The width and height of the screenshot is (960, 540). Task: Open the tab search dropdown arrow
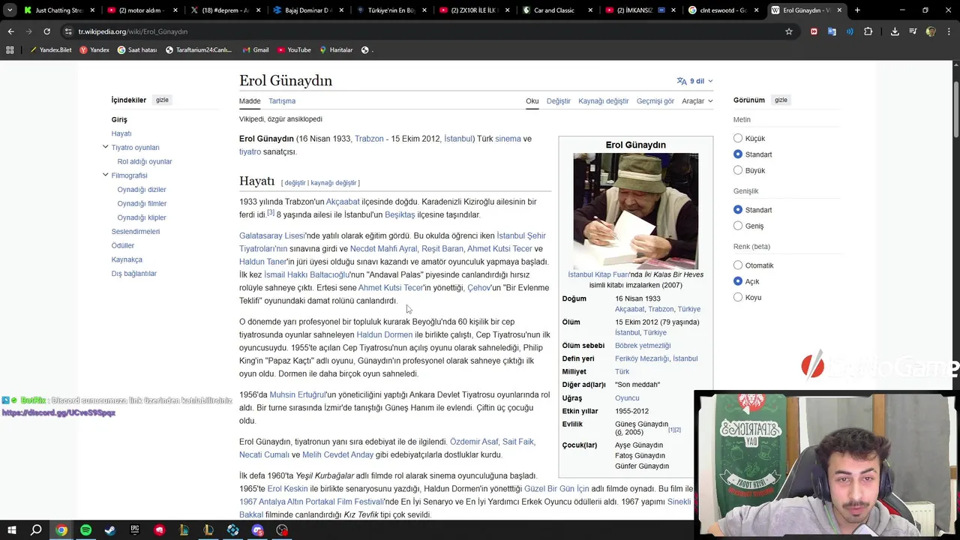point(10,10)
